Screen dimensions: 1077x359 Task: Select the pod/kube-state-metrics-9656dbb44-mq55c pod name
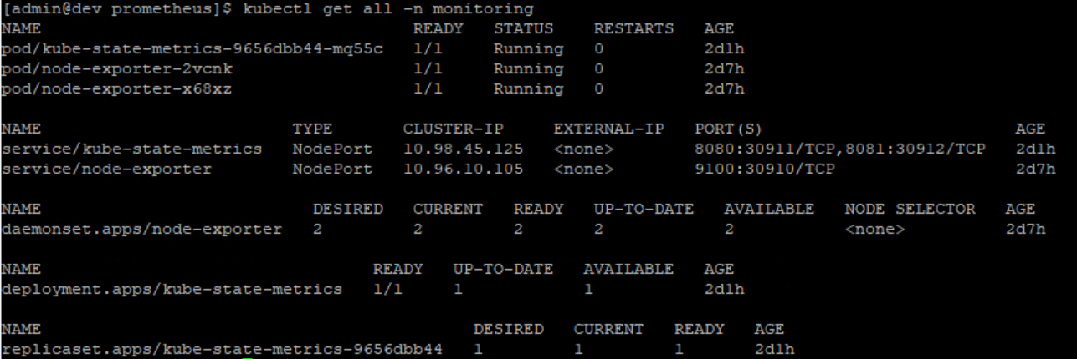coord(193,48)
